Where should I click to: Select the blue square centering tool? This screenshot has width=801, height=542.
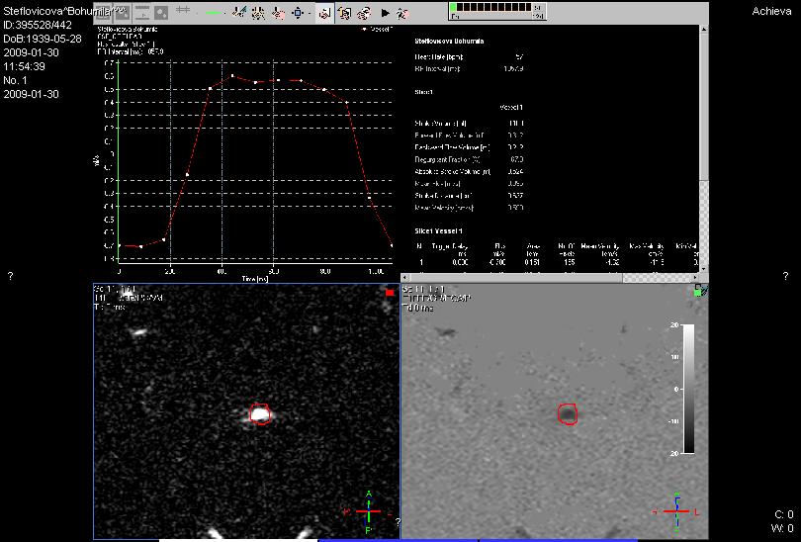click(x=298, y=13)
